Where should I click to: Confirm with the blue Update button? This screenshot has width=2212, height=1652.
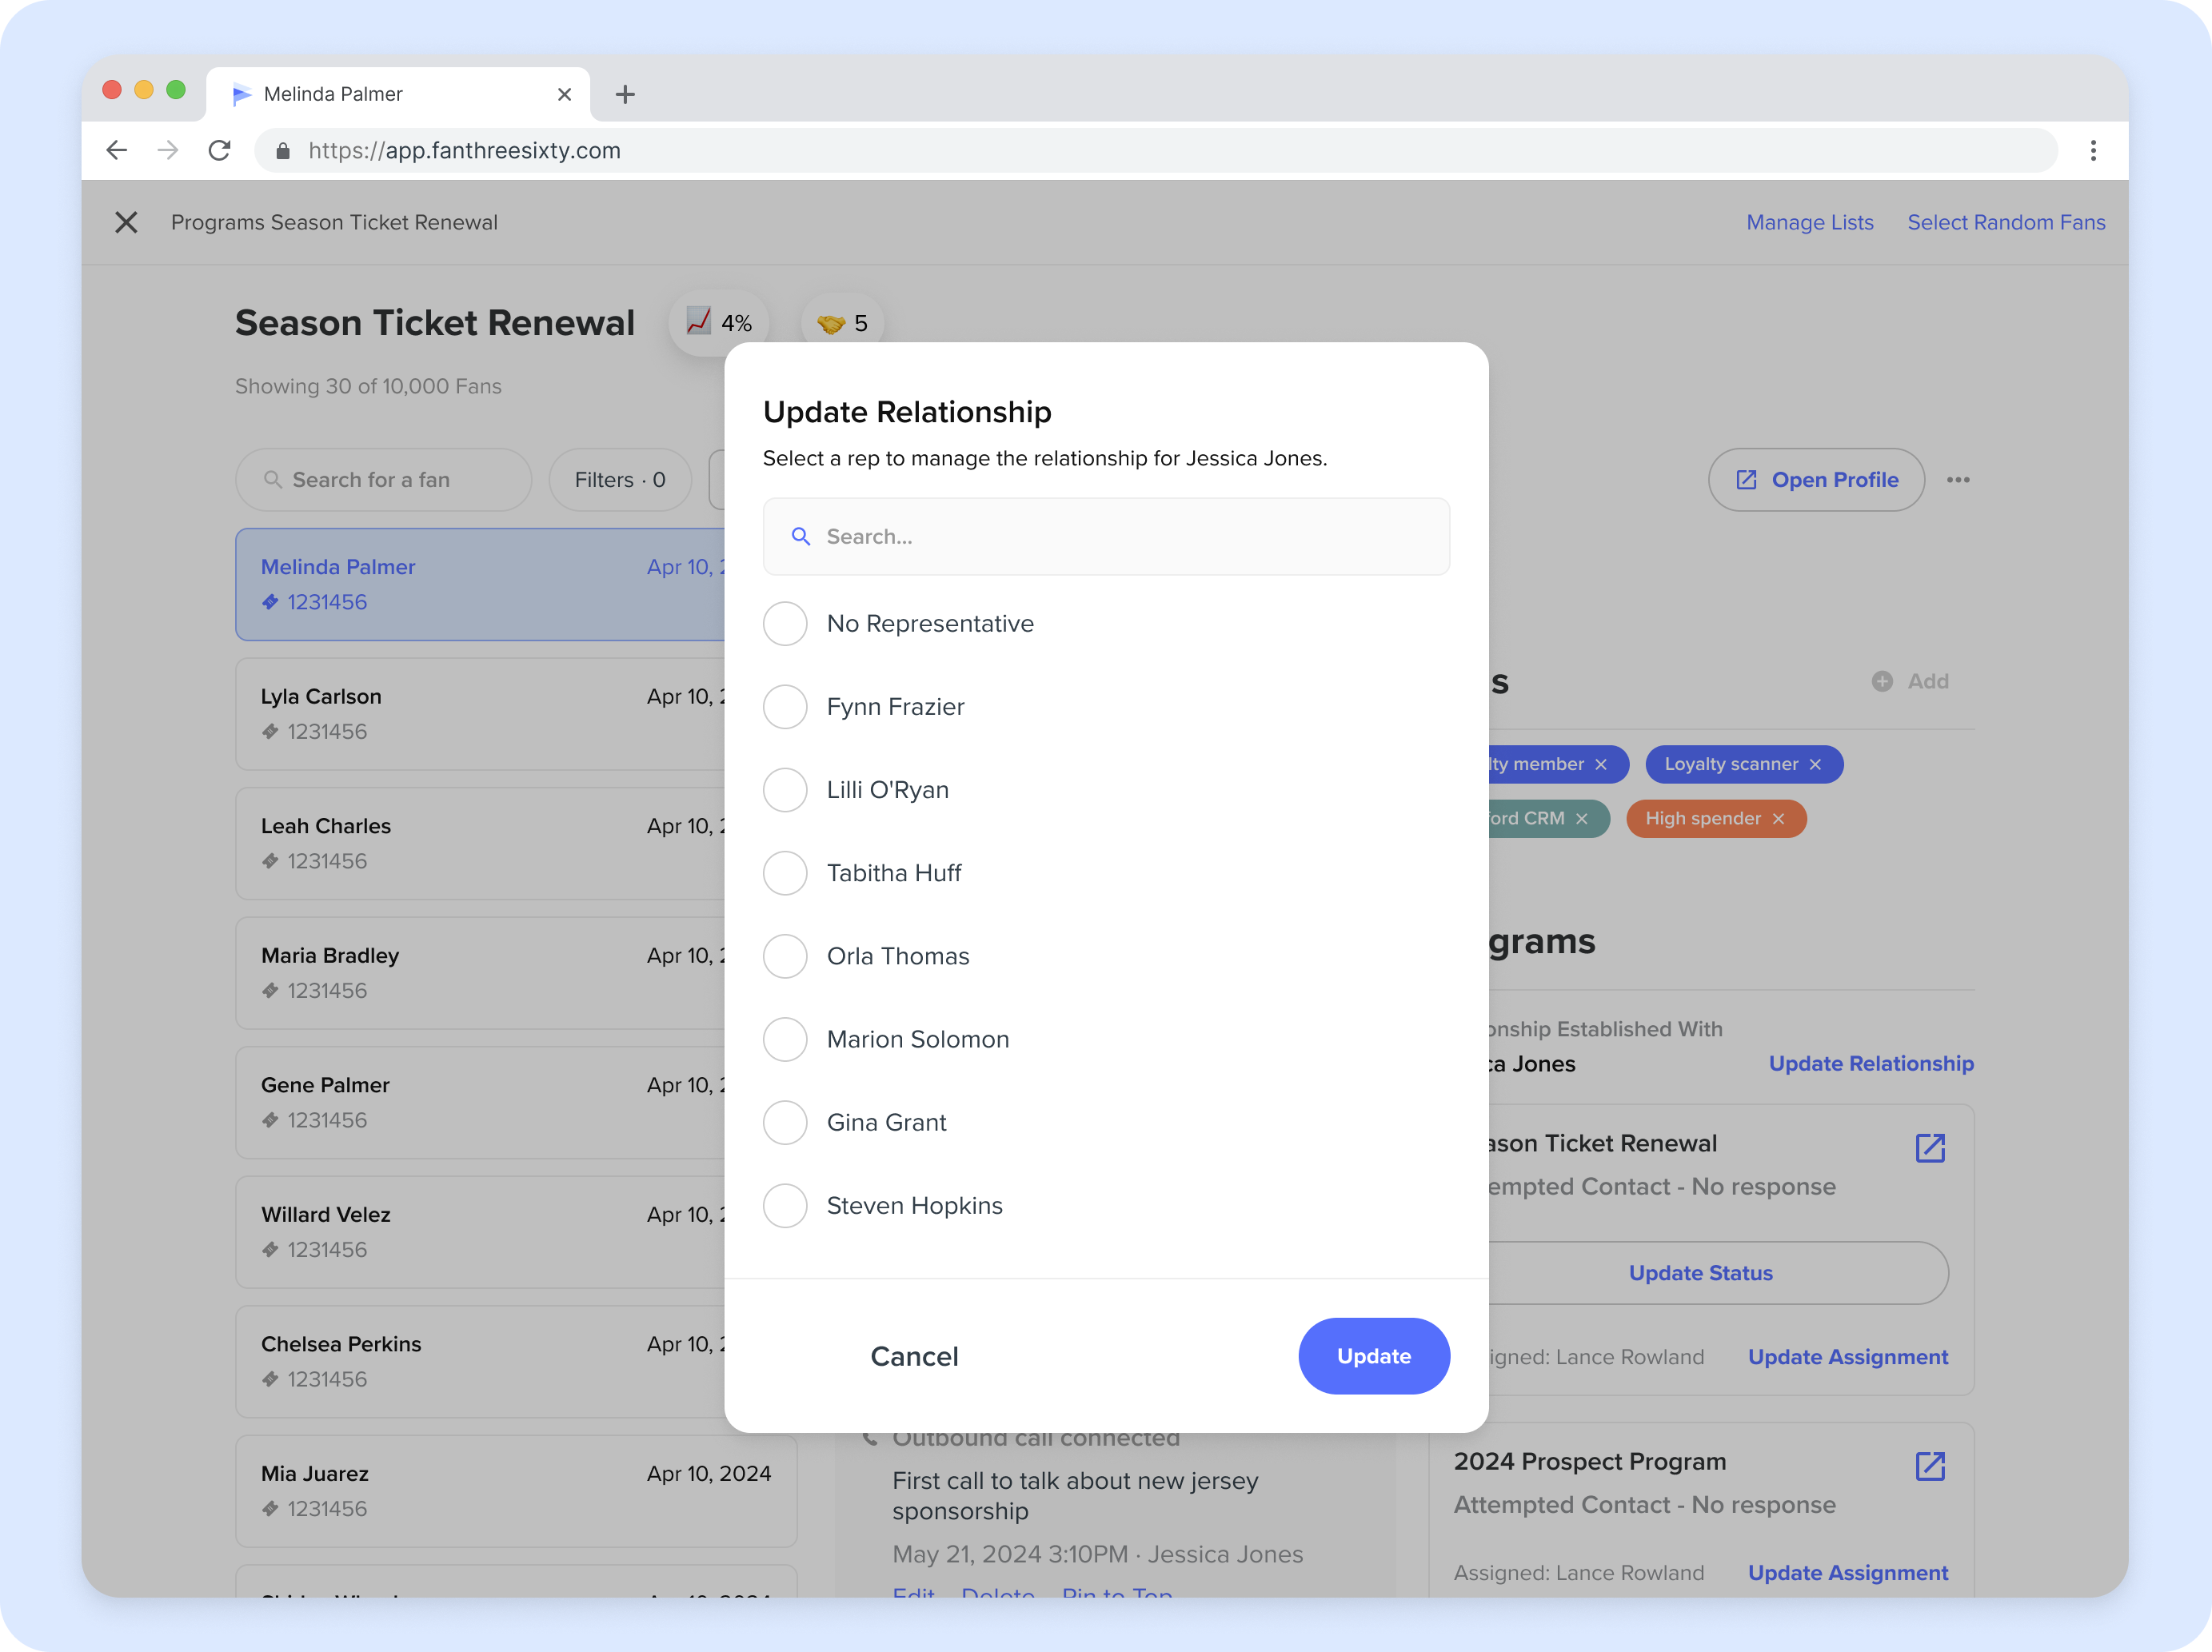click(1373, 1356)
